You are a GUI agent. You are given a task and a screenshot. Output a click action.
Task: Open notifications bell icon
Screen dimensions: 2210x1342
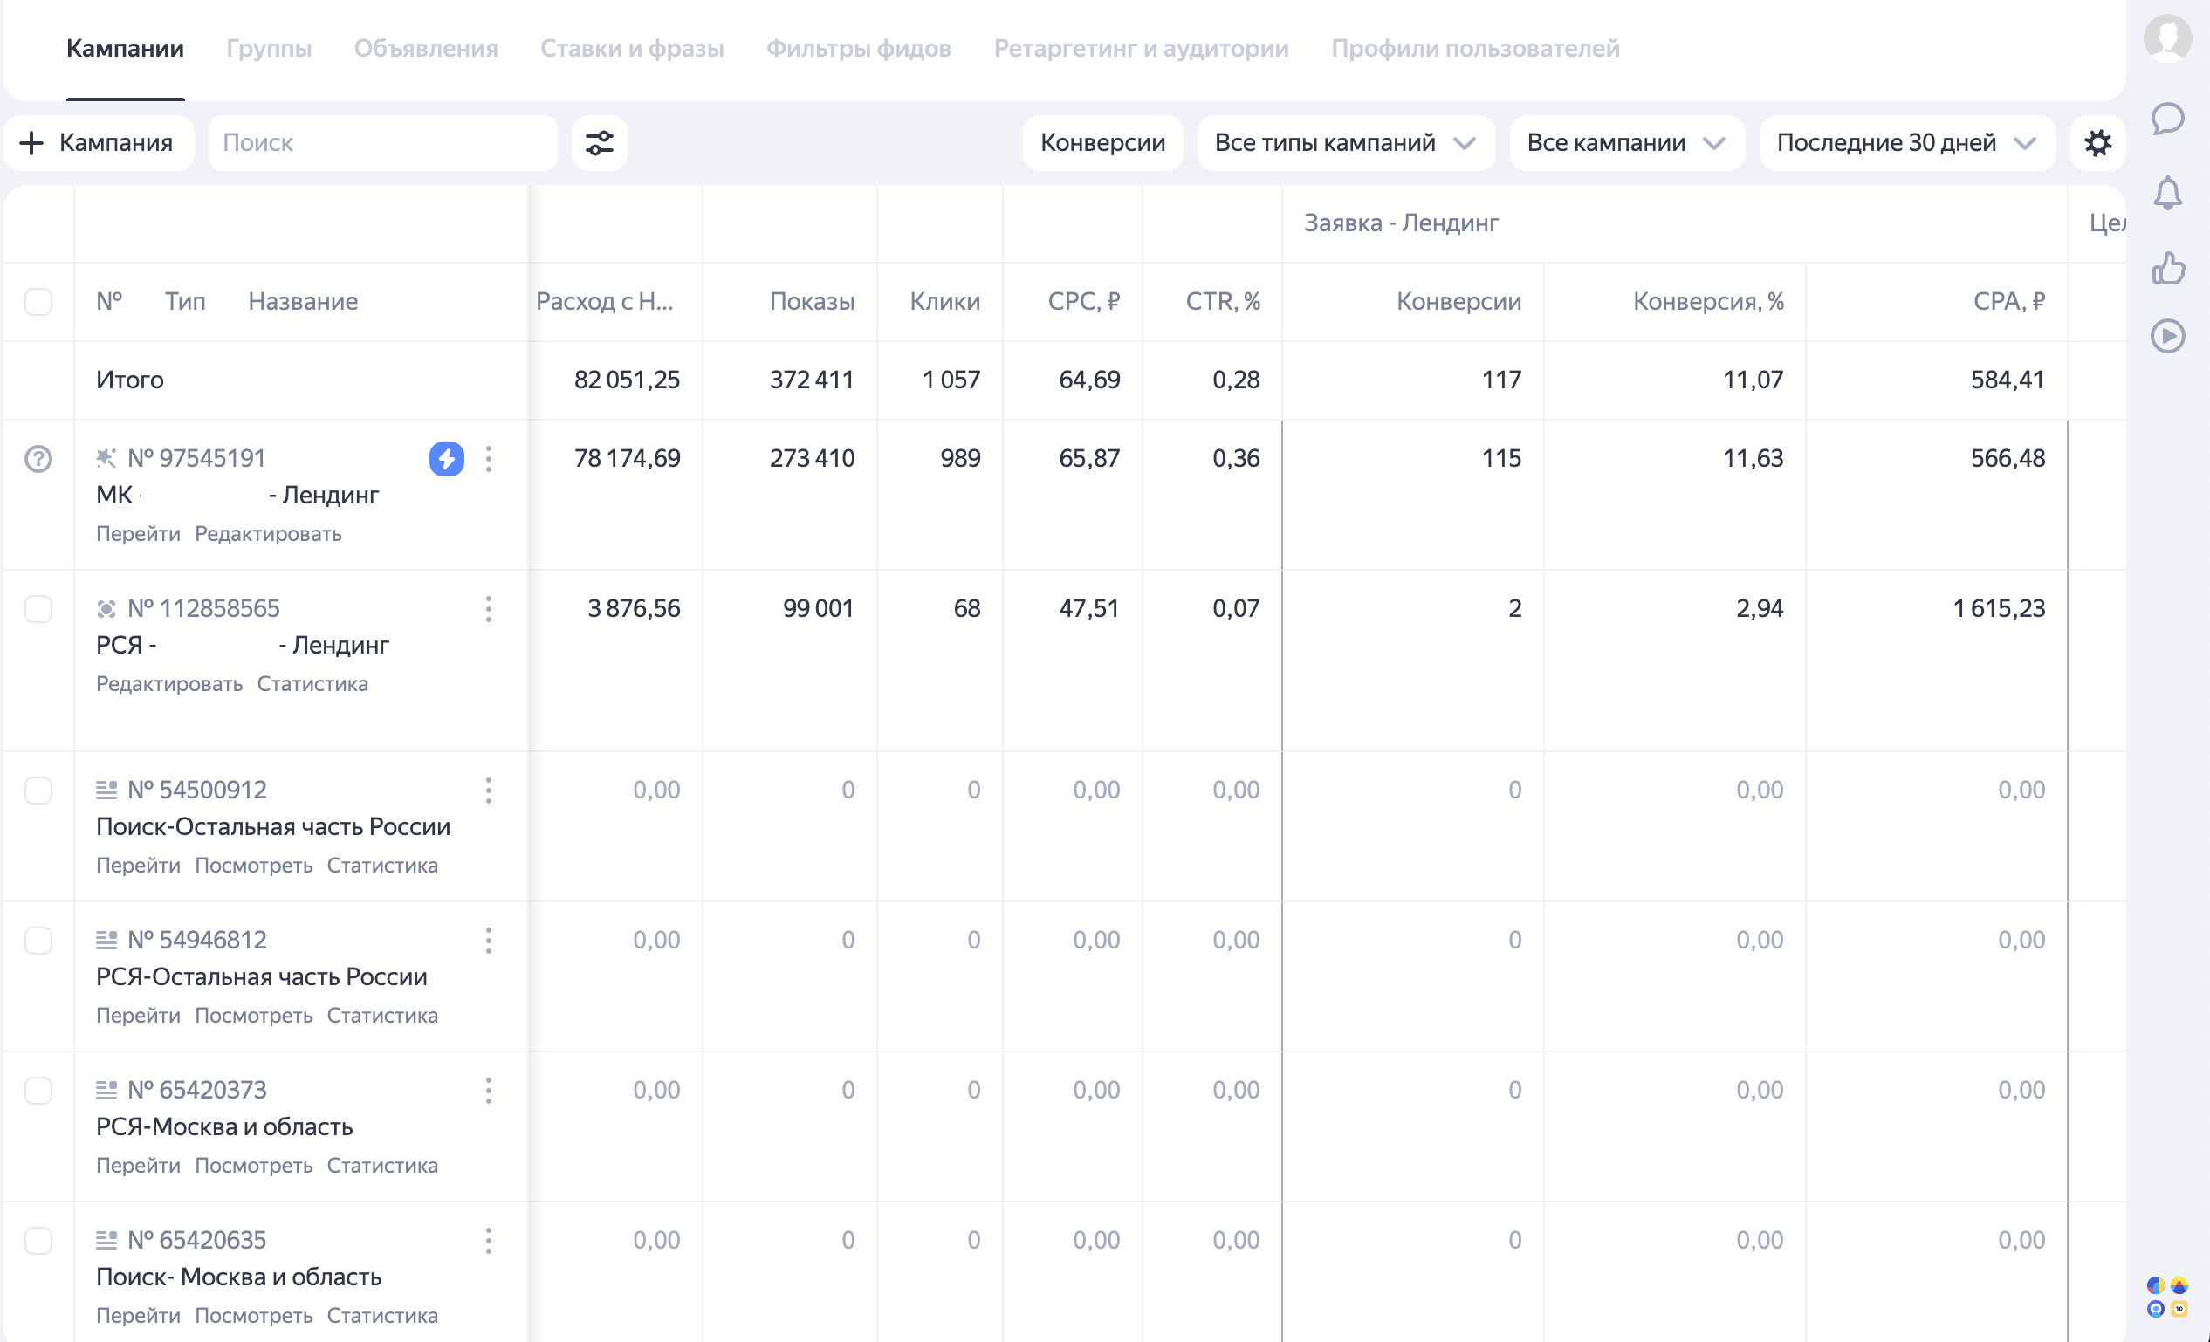2167,193
